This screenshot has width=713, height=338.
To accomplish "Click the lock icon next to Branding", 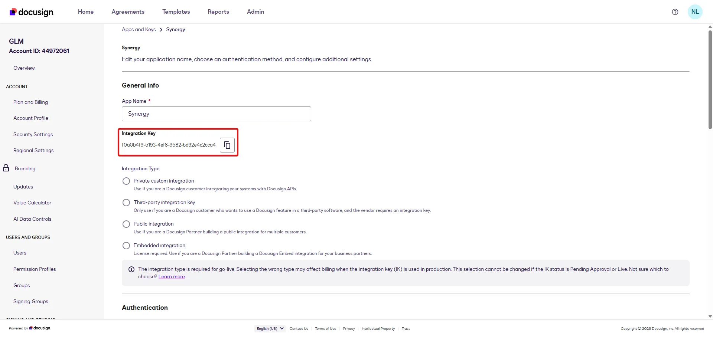I will click(x=6, y=168).
